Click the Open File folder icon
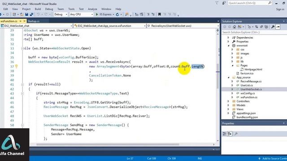 [22, 14]
